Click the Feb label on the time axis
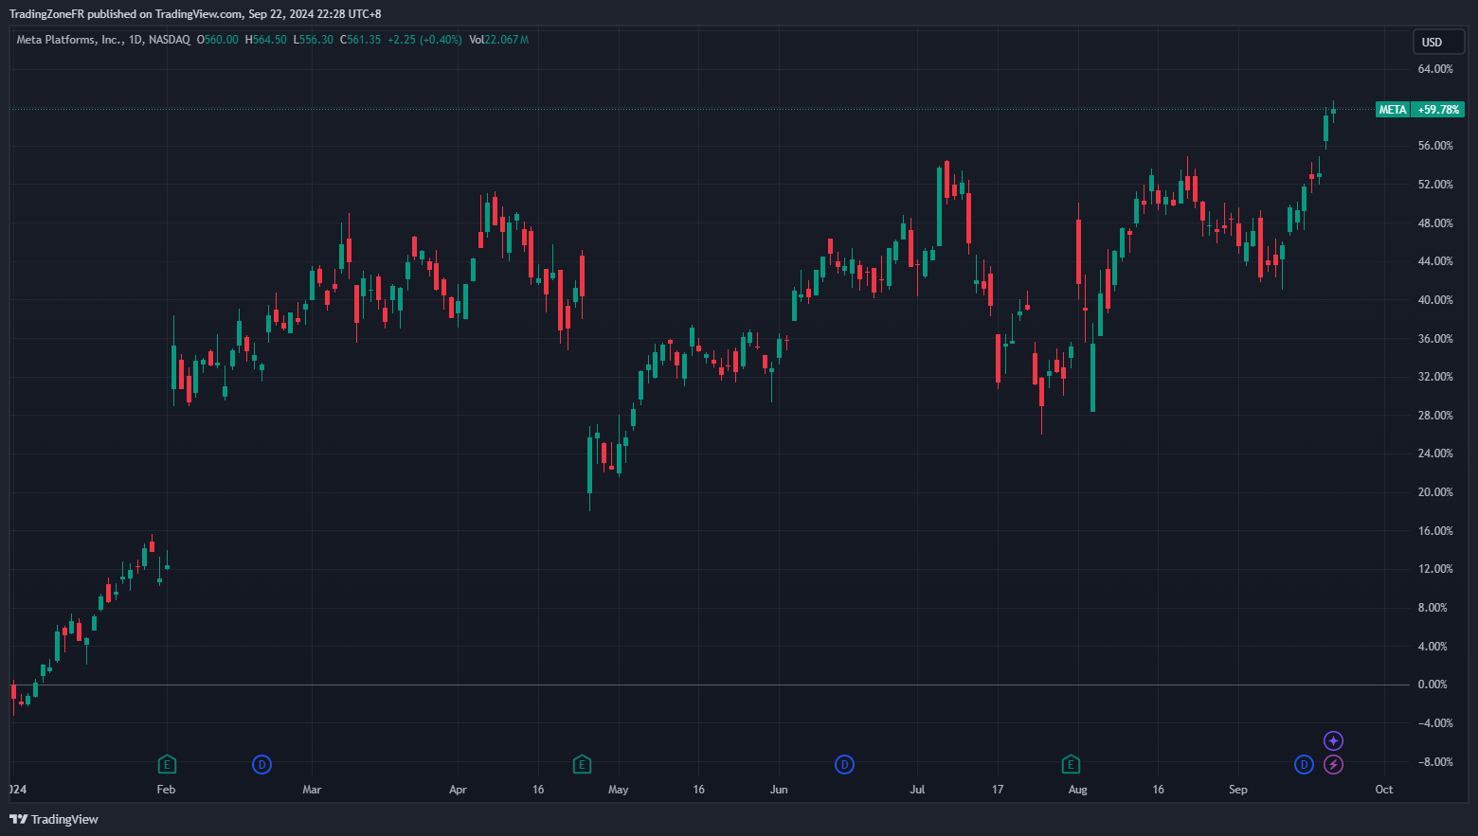The image size is (1478, 836). coord(166,790)
